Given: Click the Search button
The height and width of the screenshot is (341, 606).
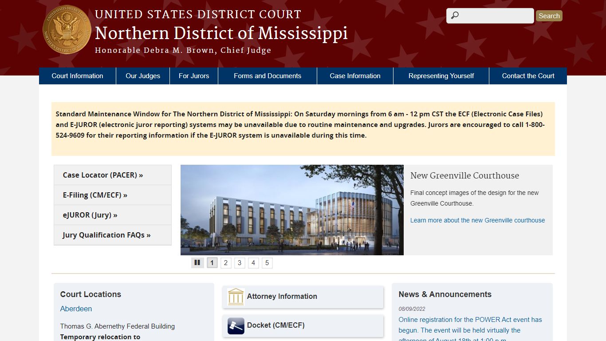Looking at the screenshot, I should [549, 16].
